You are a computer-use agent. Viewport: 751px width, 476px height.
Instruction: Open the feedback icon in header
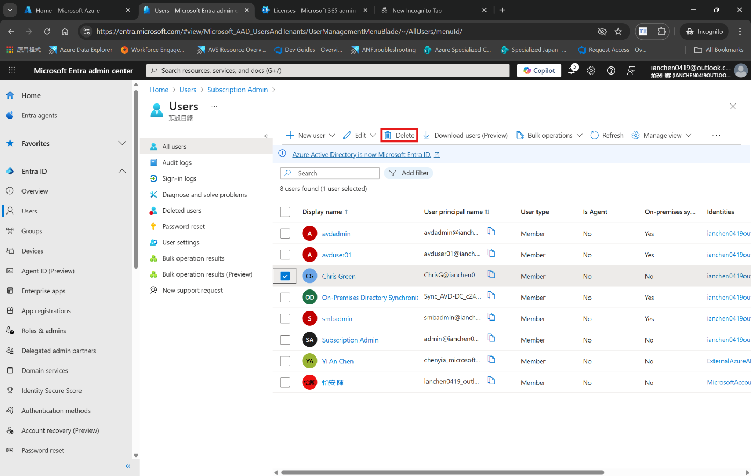coord(631,70)
